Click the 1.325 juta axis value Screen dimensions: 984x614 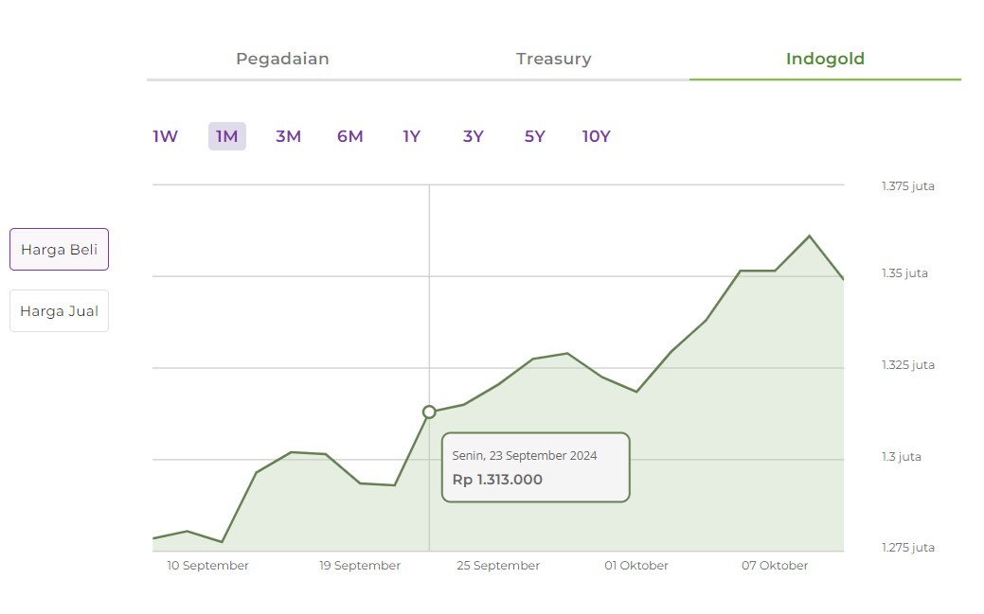tap(908, 365)
